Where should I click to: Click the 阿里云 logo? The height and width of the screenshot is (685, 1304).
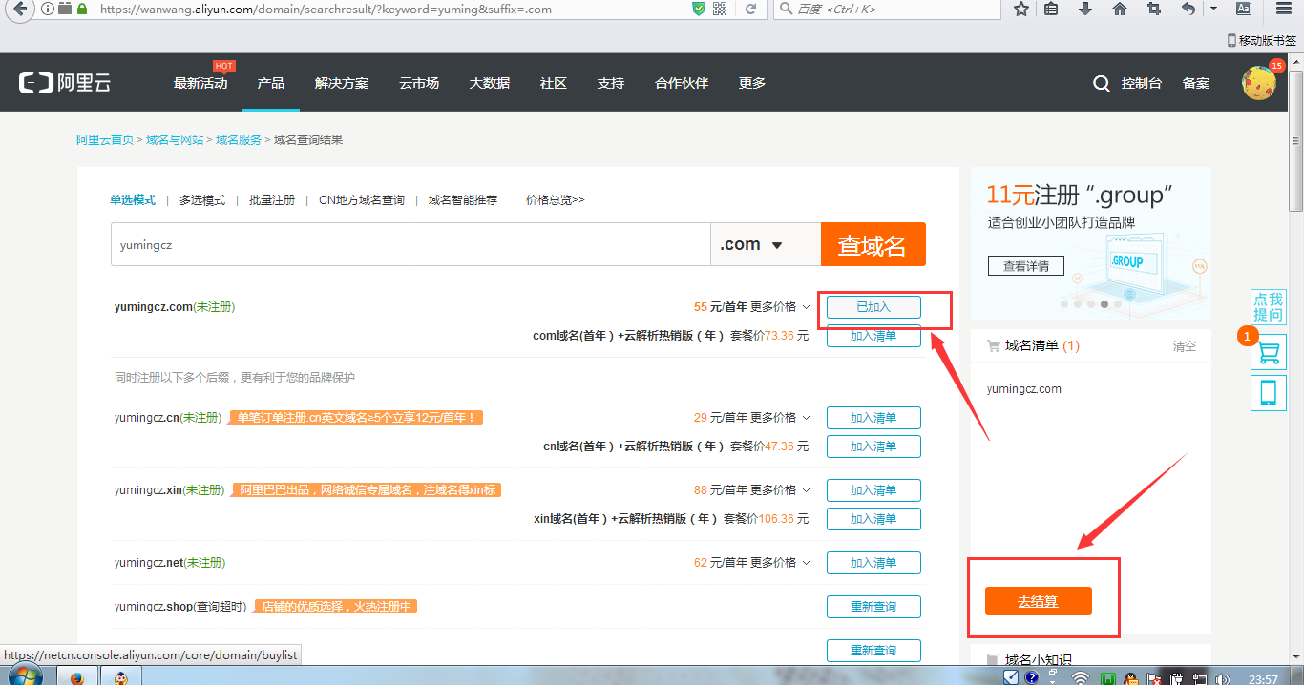65,83
